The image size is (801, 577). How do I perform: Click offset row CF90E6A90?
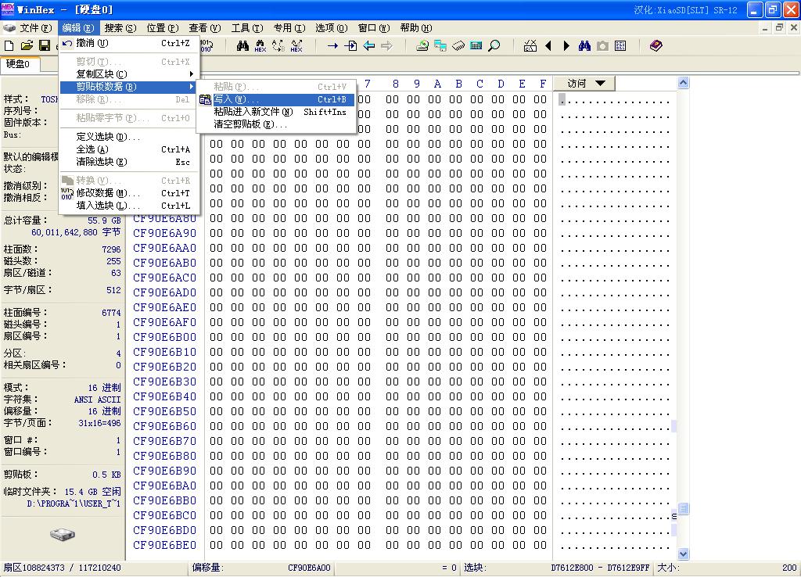pyautogui.click(x=164, y=233)
